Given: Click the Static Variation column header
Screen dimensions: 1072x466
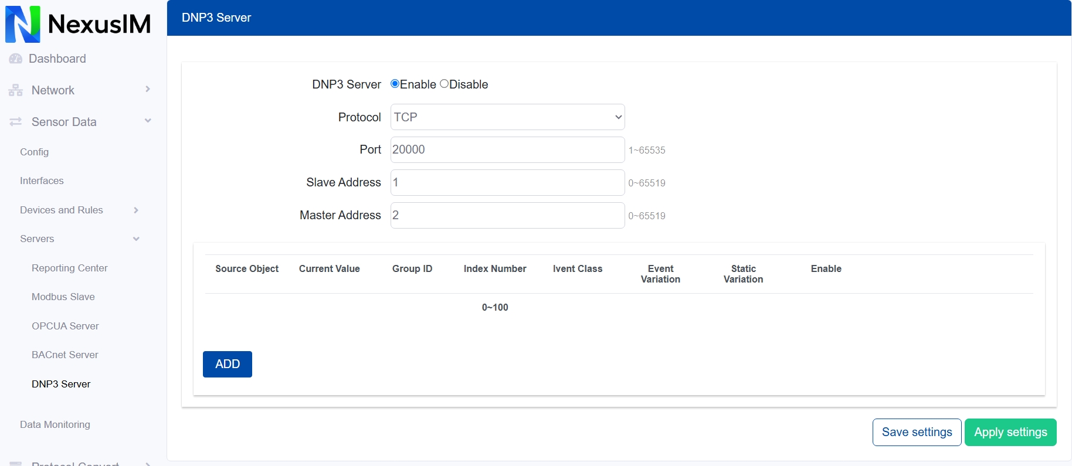Looking at the screenshot, I should tap(743, 274).
